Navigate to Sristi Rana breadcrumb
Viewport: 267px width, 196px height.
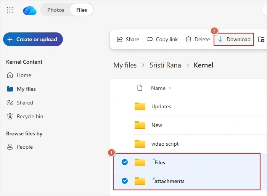click(x=165, y=65)
